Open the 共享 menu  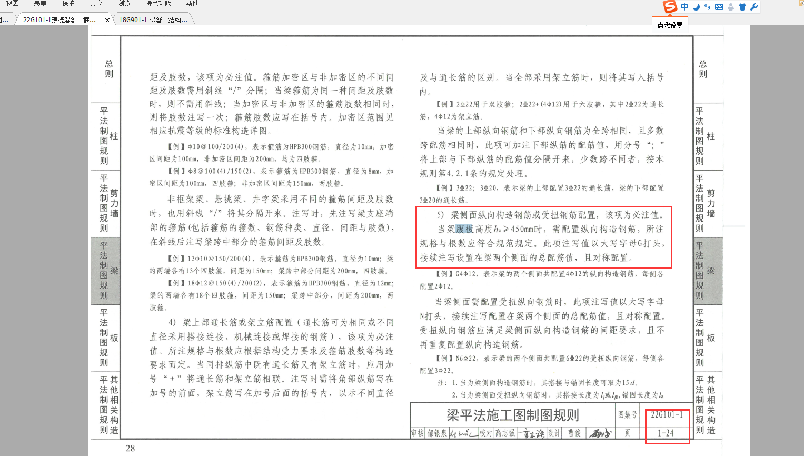pos(96,3)
